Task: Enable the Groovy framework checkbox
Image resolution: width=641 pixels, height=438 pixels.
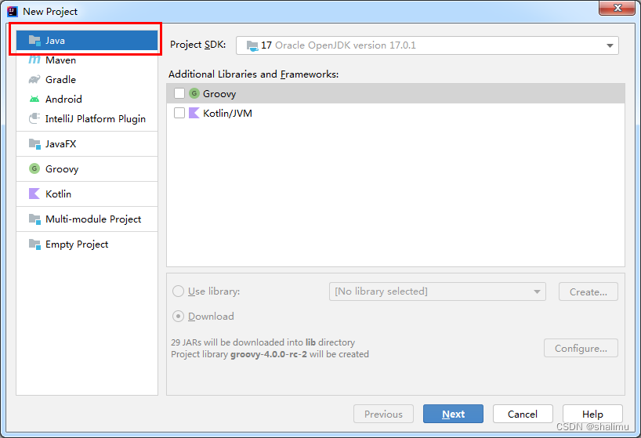Action: coord(179,93)
